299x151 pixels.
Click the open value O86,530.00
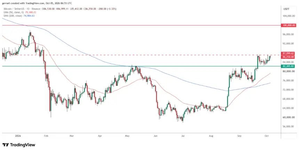point(48,9)
